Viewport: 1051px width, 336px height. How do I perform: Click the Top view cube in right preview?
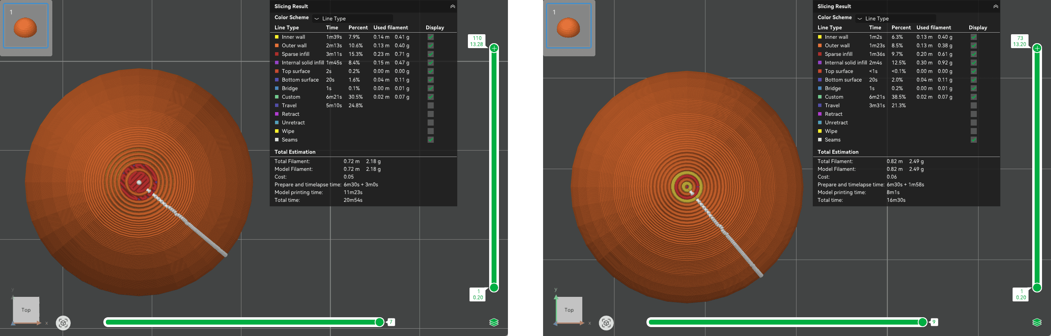[x=569, y=310]
